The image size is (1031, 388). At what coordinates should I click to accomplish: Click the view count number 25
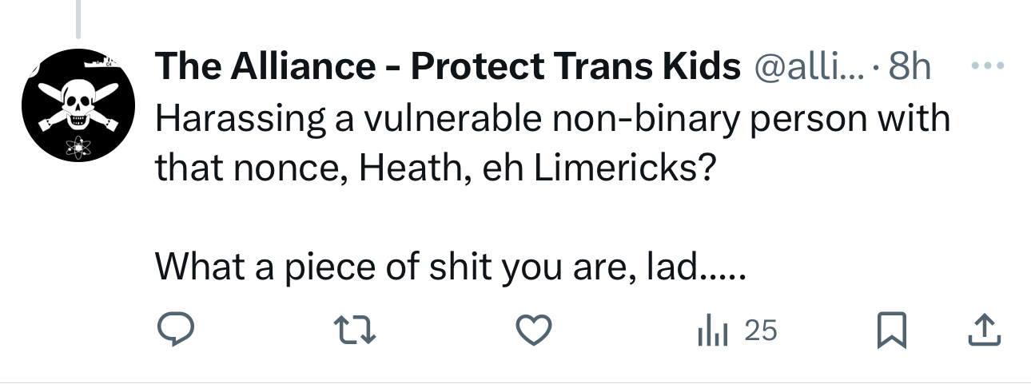coord(760,331)
